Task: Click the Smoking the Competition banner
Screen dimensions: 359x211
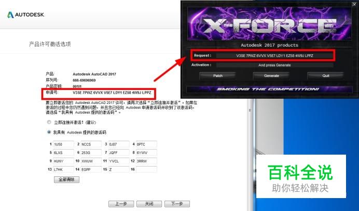Action: coord(269,89)
